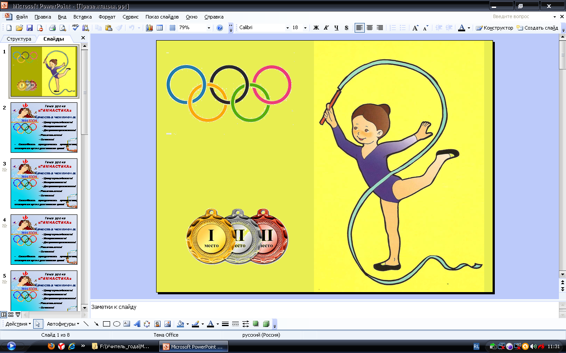Open the Сервис menu

click(x=130, y=17)
